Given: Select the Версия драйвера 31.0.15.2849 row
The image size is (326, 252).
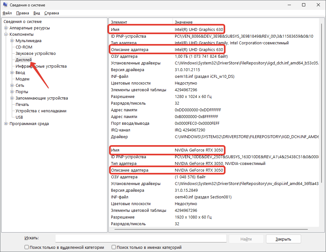Looking at the screenshot, I should tap(214, 190).
